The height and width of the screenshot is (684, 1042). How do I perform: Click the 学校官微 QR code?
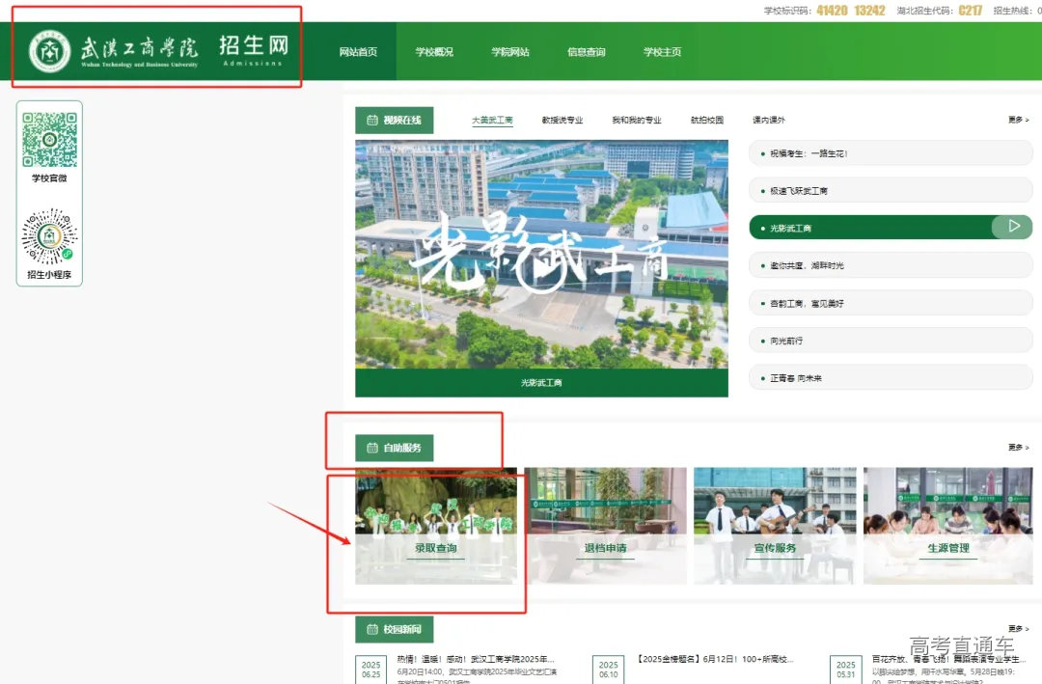pos(49,139)
